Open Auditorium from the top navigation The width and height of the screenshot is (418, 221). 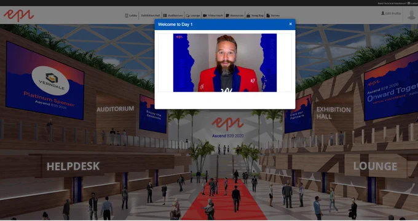[x=173, y=15]
